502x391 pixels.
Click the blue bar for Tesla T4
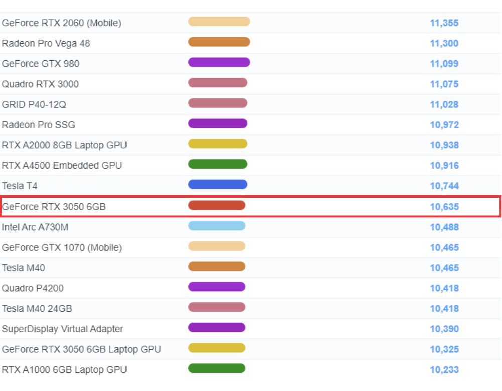(218, 185)
